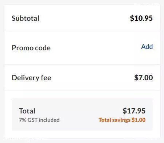Image resolution: width=164 pixels, height=143 pixels.
Task: Click the $10.95 subtotal amount
Action: pos(141,18)
